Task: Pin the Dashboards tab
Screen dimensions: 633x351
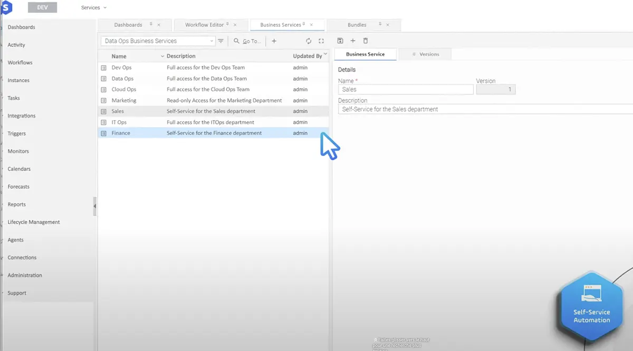Action: pos(151,24)
